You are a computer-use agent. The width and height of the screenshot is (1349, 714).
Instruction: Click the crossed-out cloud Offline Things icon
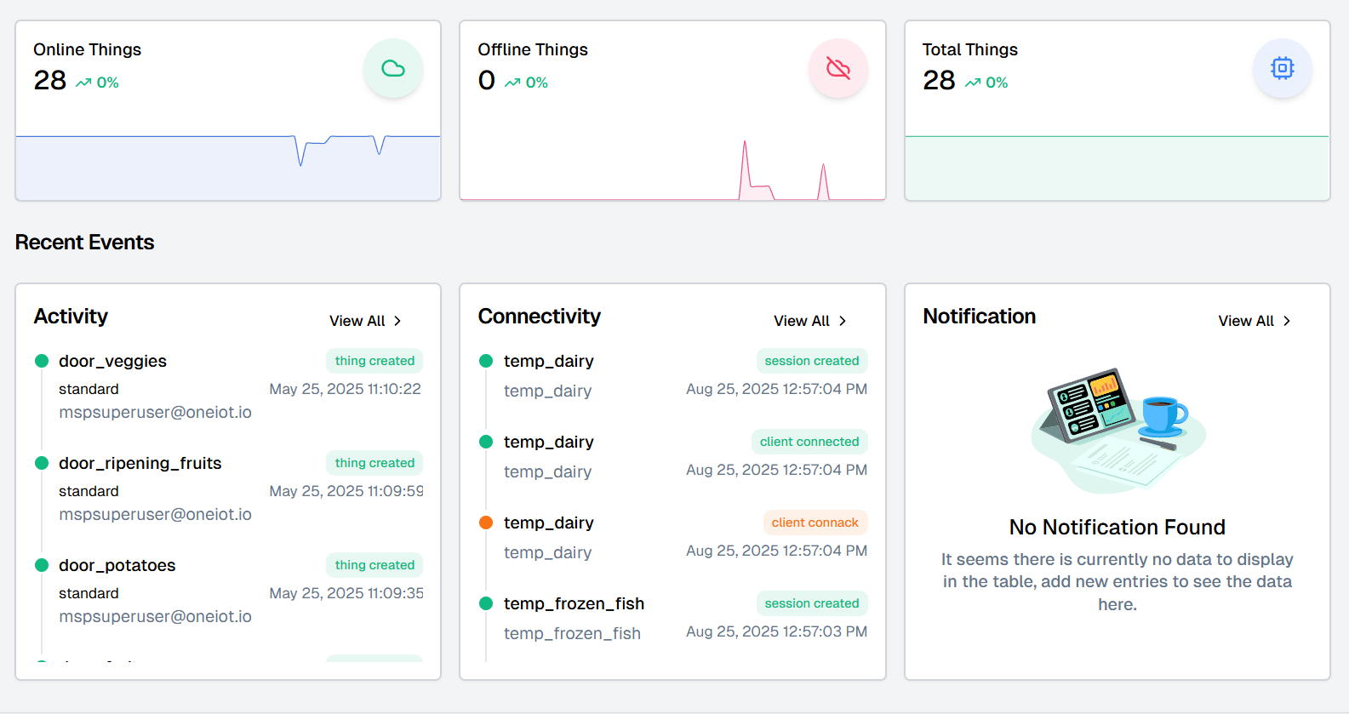838,68
